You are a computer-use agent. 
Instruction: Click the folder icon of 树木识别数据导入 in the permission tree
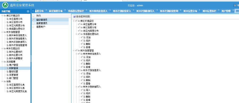(x=82, y=87)
